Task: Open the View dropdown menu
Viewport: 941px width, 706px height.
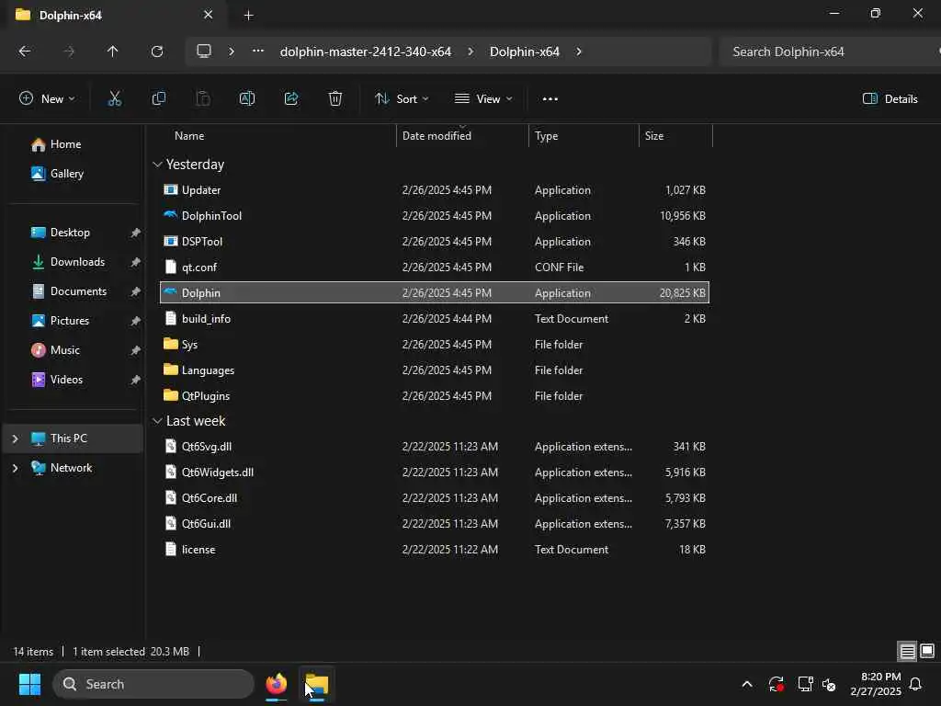Action: coord(483,99)
